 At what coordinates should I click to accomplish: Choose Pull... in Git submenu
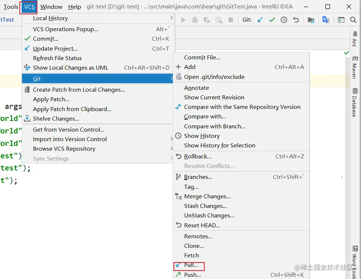[x=241, y=265]
